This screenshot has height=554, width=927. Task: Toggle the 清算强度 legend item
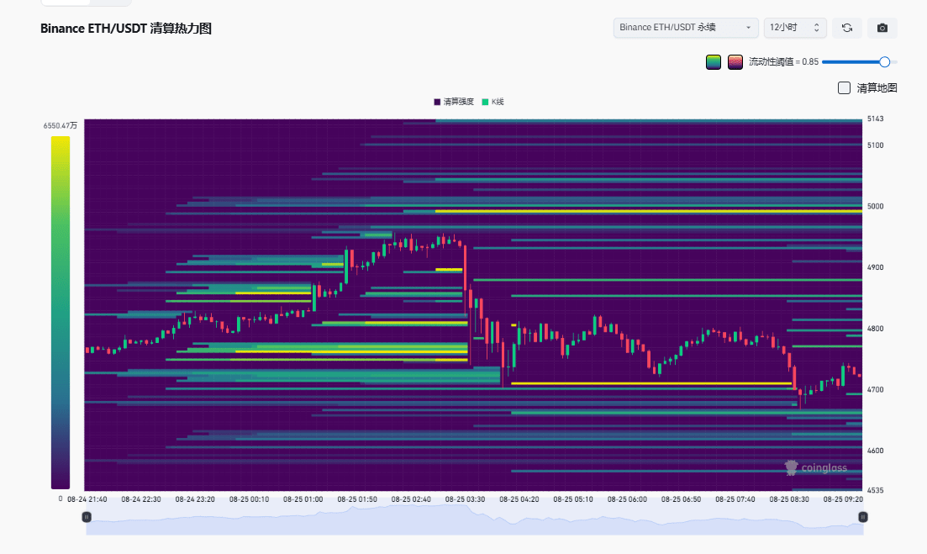[454, 102]
